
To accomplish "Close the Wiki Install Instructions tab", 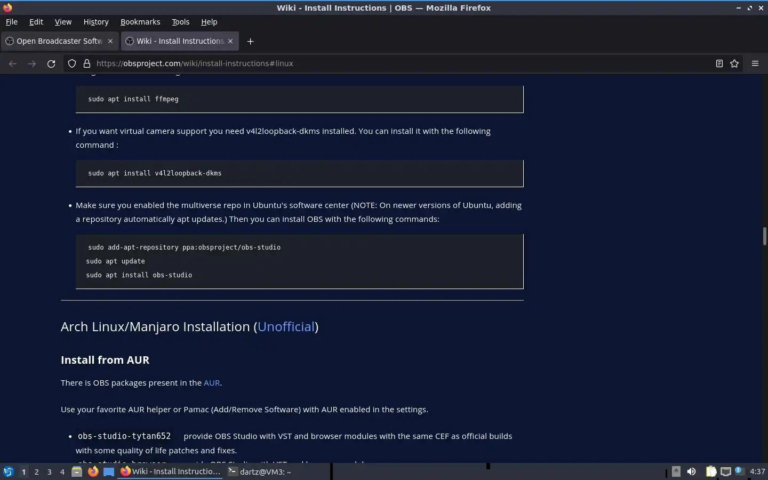I will click(230, 41).
